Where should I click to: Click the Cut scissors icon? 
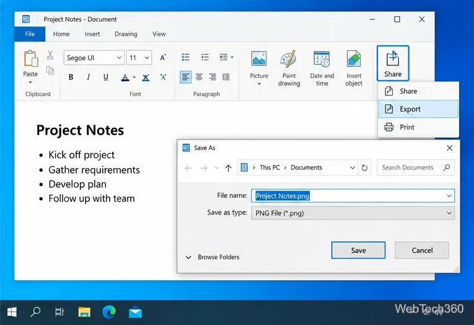pos(50,55)
